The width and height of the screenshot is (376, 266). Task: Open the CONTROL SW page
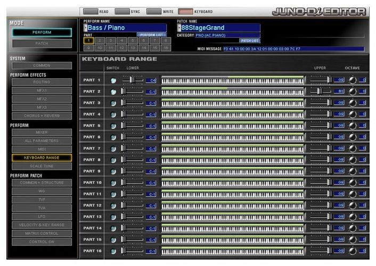42,242
